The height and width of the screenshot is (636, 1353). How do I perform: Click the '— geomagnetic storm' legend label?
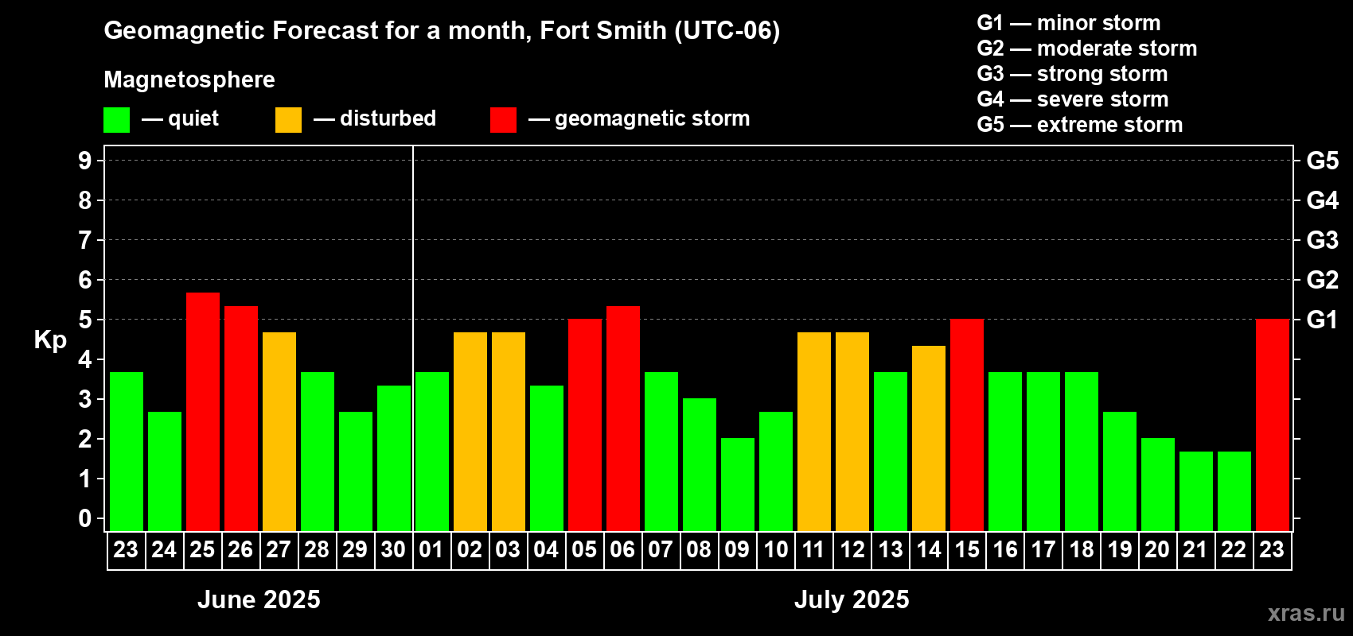tap(639, 118)
